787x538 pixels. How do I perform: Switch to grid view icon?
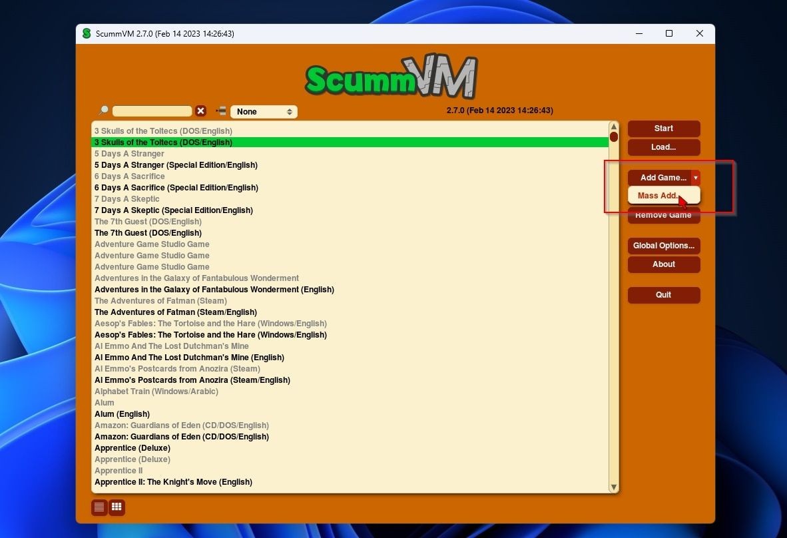pyautogui.click(x=117, y=507)
